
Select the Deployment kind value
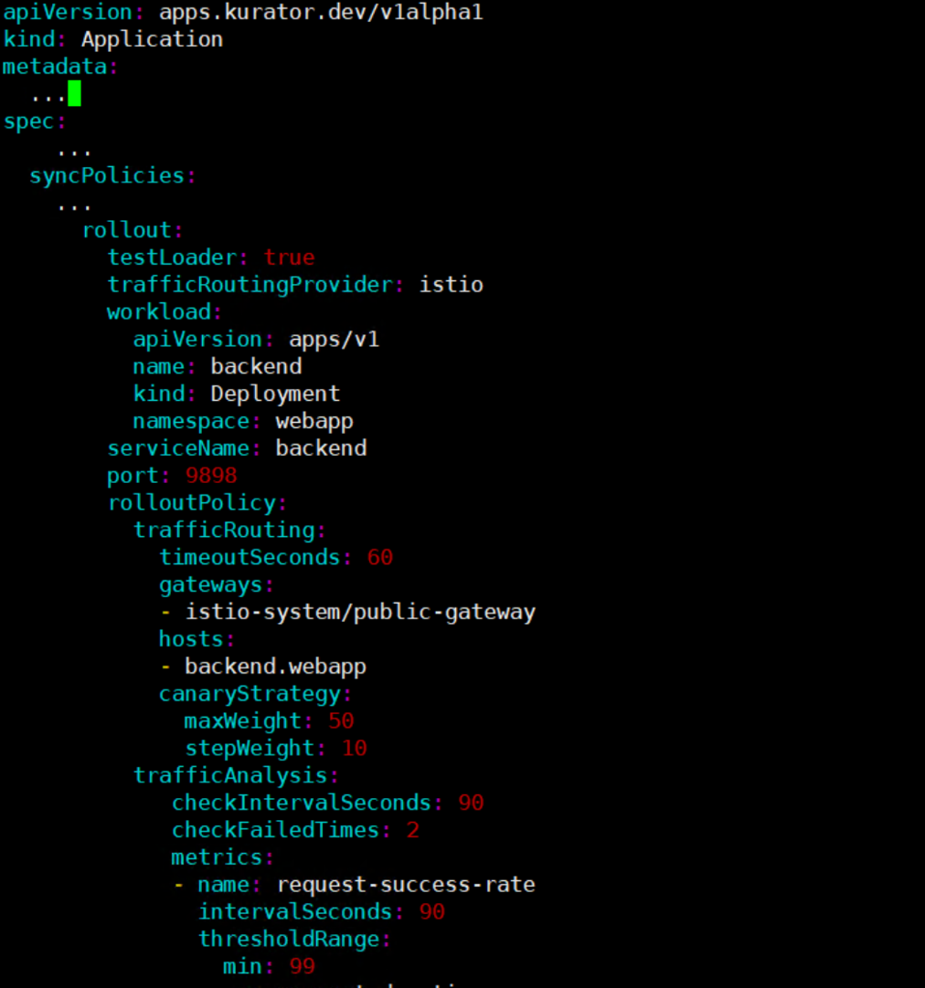[275, 394]
